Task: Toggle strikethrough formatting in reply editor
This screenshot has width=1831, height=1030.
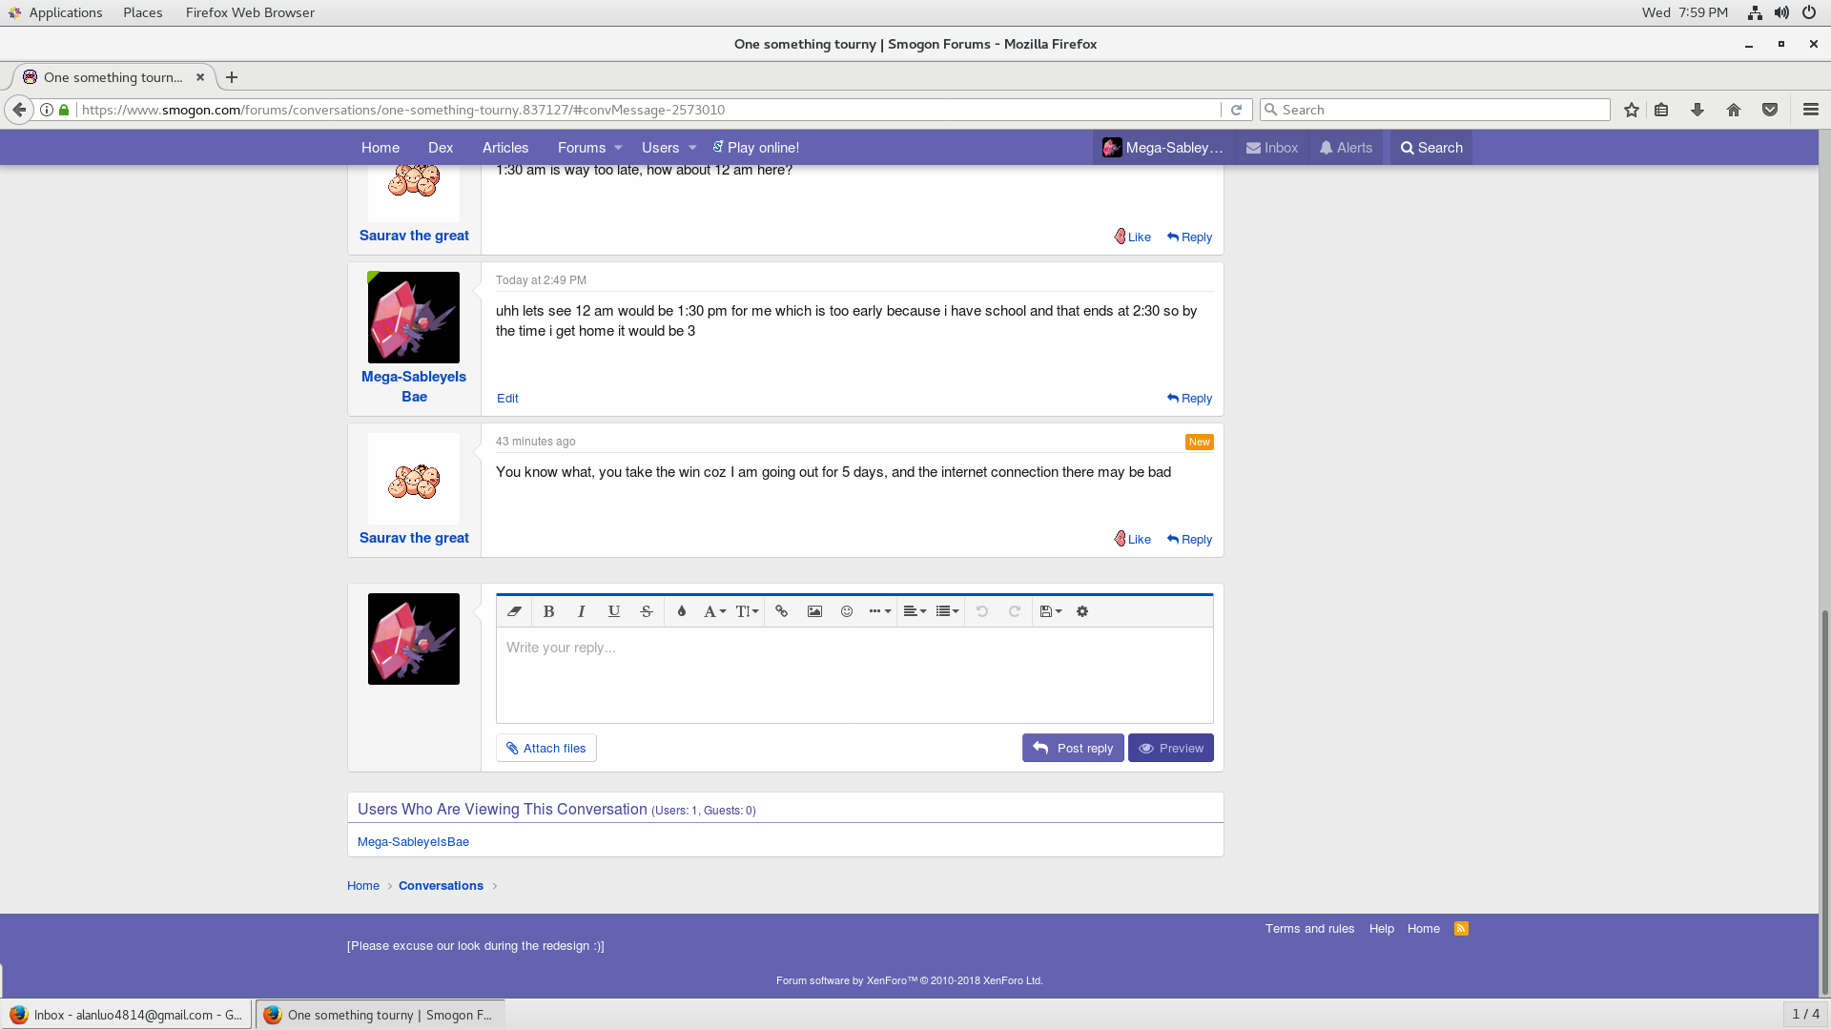Action: [x=646, y=611]
